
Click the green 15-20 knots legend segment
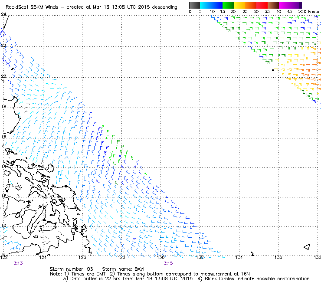[228, 5]
